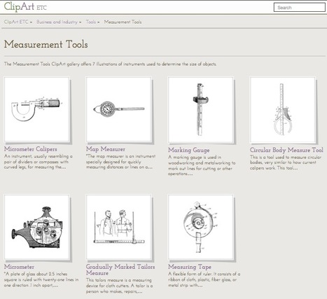Click the description starting 'This tailors measure is'

(120, 286)
